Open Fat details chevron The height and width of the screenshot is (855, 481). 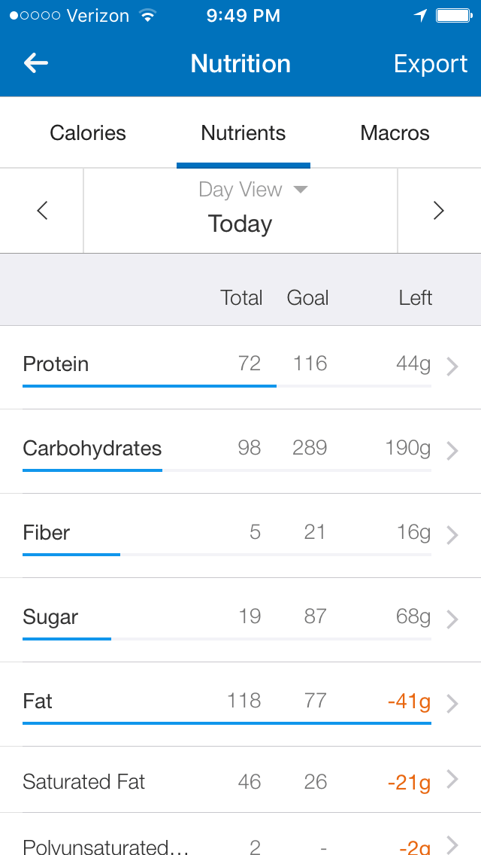pos(452,704)
